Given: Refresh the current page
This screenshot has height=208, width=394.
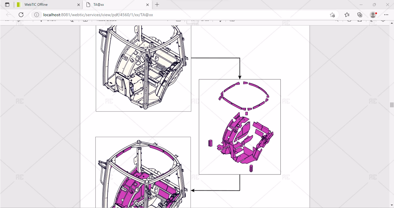Looking at the screenshot, I should [21, 15].
